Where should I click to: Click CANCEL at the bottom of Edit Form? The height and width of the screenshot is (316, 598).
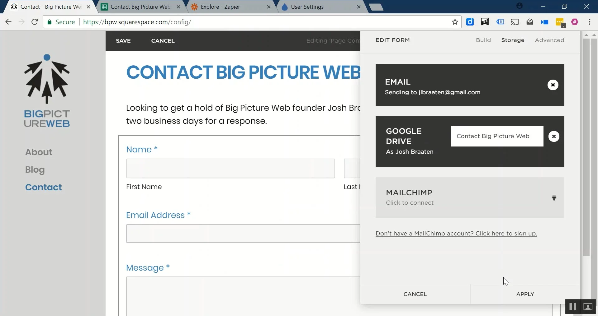415,294
